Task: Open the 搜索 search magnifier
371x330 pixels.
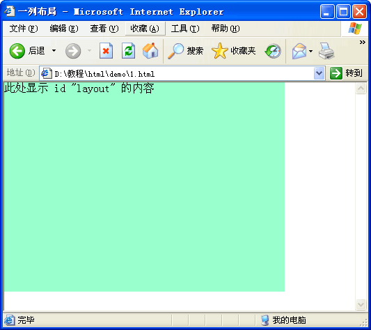Action: 185,51
